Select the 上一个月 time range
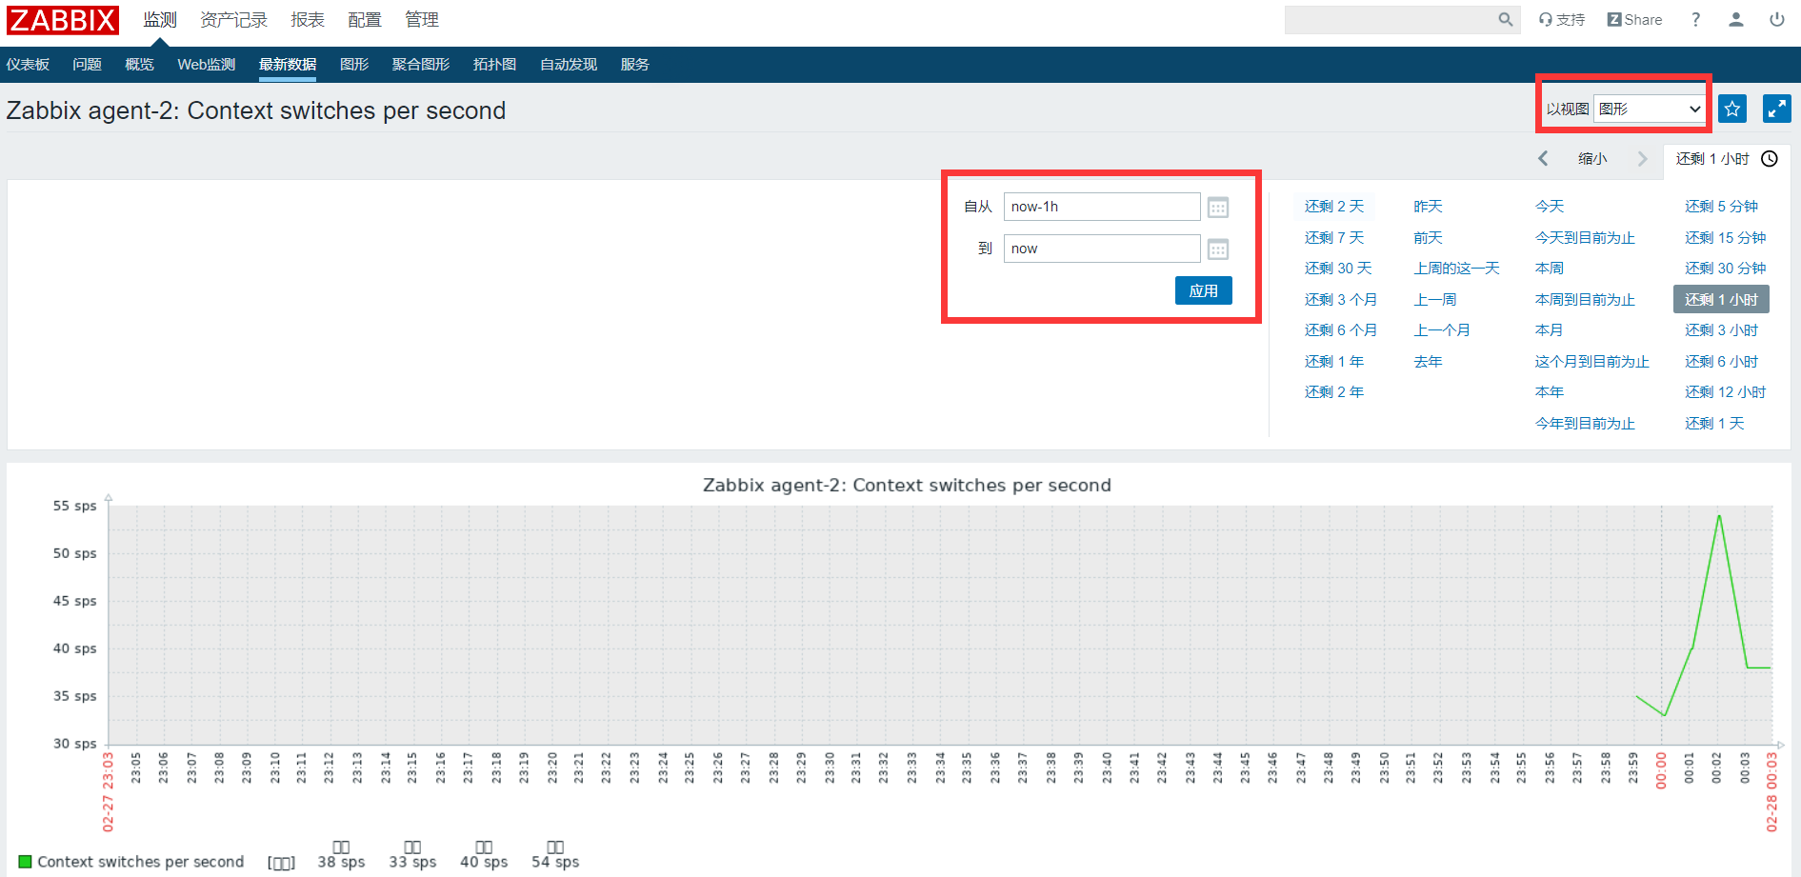Screen dimensions: 1801x877 coord(1442,330)
